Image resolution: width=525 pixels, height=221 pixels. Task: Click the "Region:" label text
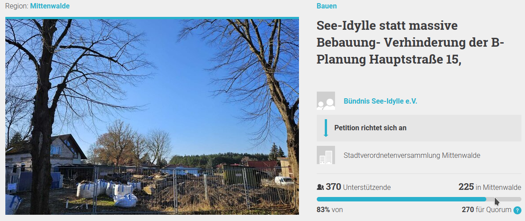(16, 6)
